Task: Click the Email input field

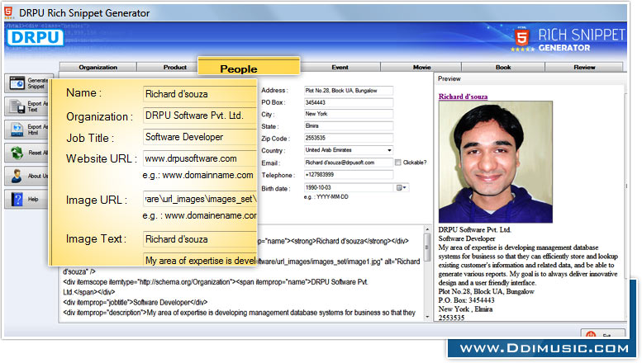Action: [x=349, y=163]
